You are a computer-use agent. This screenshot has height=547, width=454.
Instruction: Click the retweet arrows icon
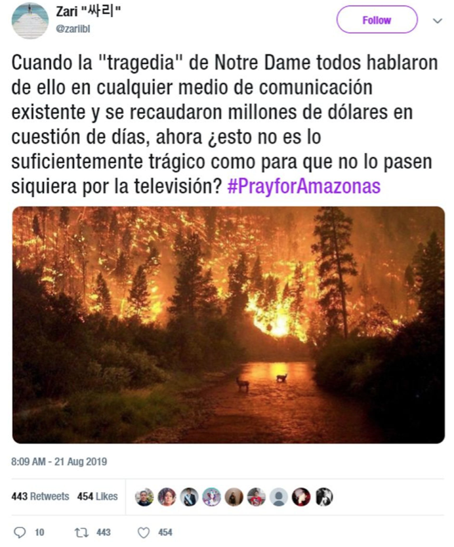[81, 533]
